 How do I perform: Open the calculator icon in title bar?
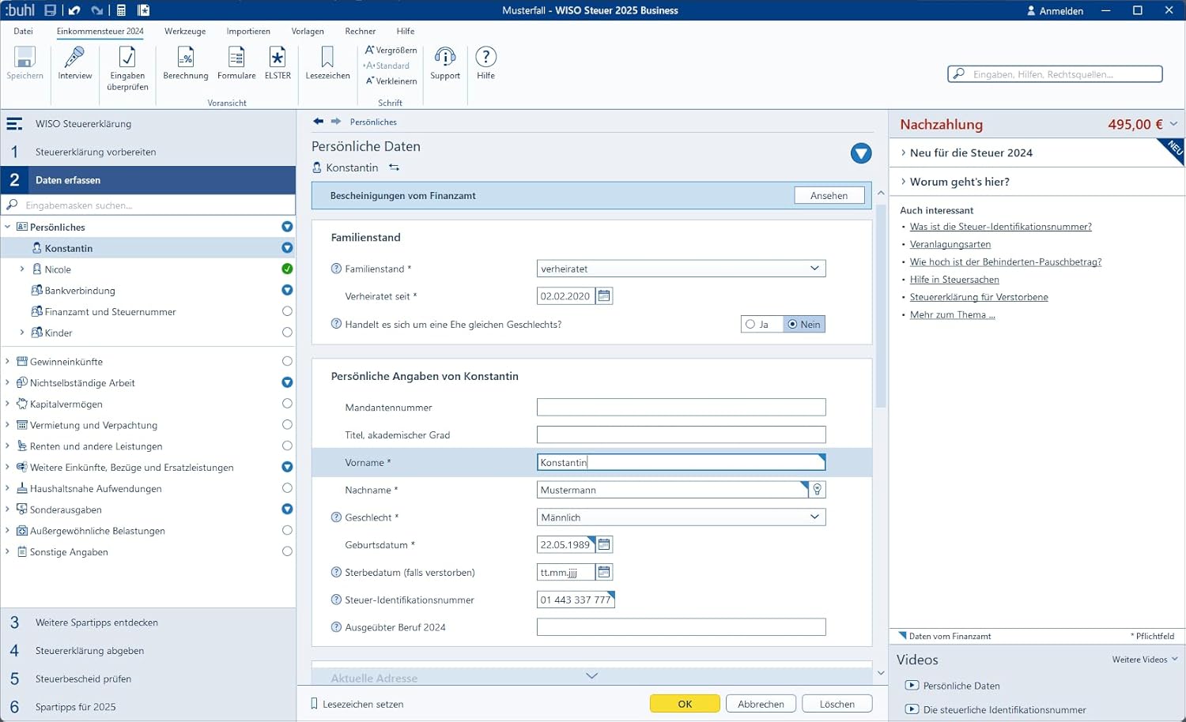click(x=121, y=10)
